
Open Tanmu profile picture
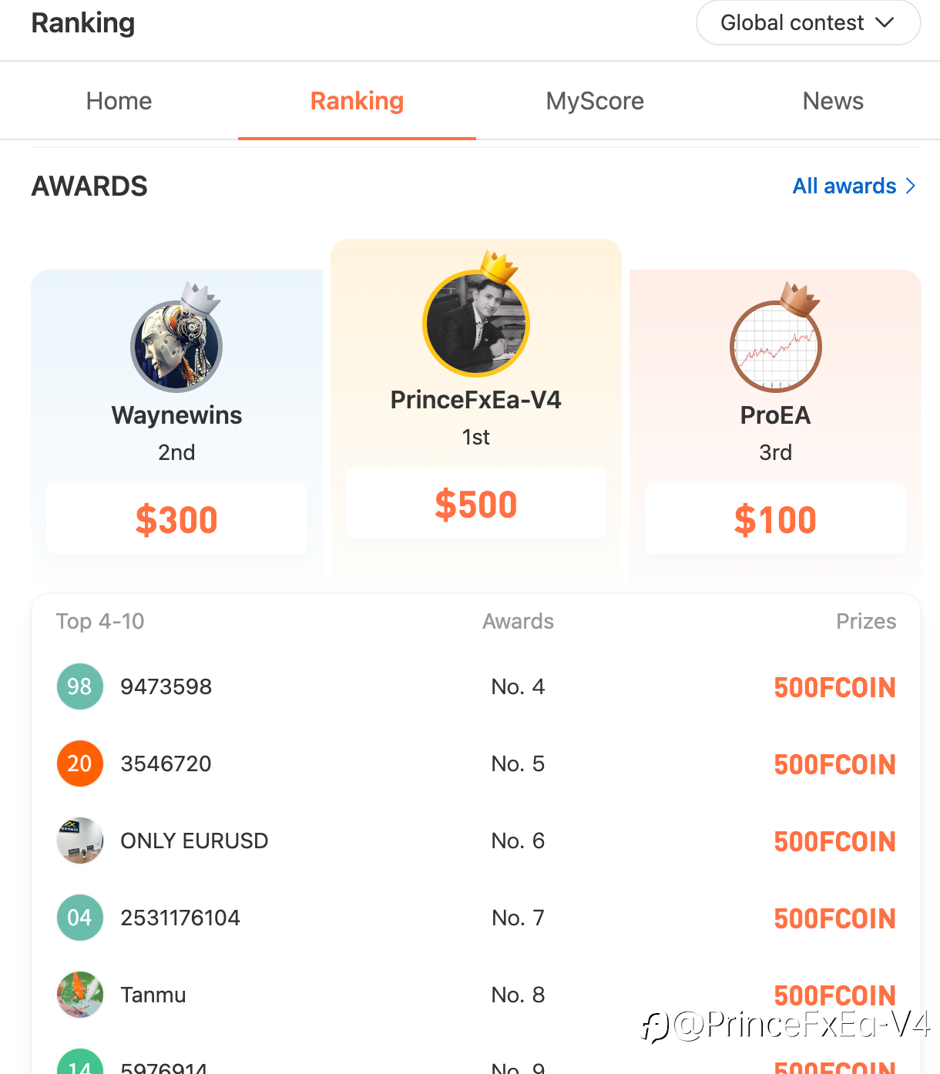click(80, 995)
